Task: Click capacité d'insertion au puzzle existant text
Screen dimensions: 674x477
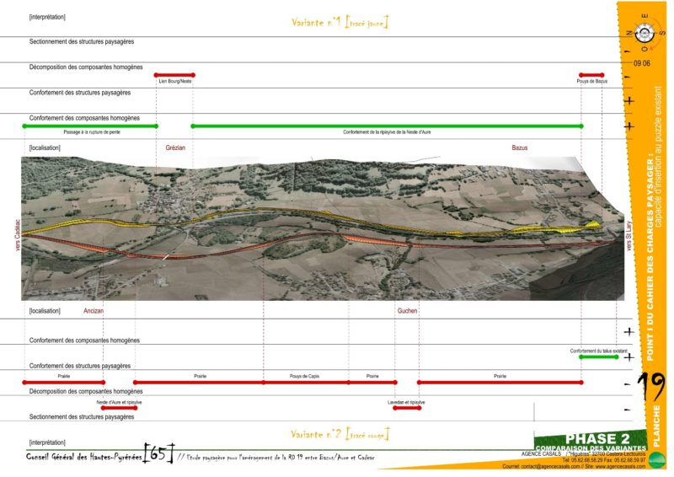Action: pyautogui.click(x=659, y=157)
